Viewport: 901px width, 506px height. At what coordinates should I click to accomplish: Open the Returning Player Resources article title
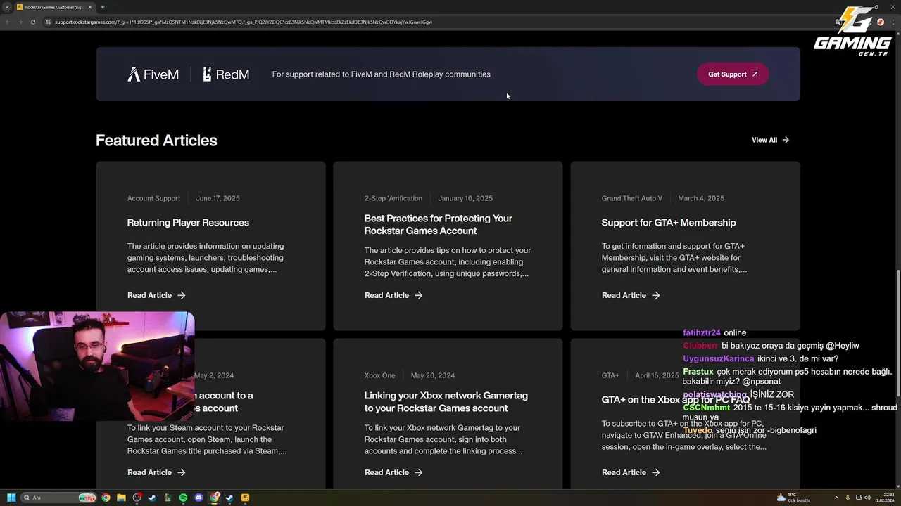coord(188,223)
